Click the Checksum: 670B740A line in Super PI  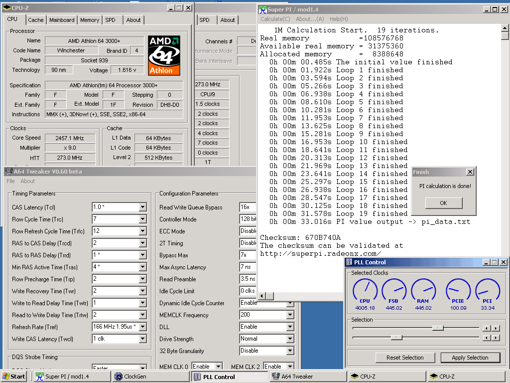(x=300, y=238)
